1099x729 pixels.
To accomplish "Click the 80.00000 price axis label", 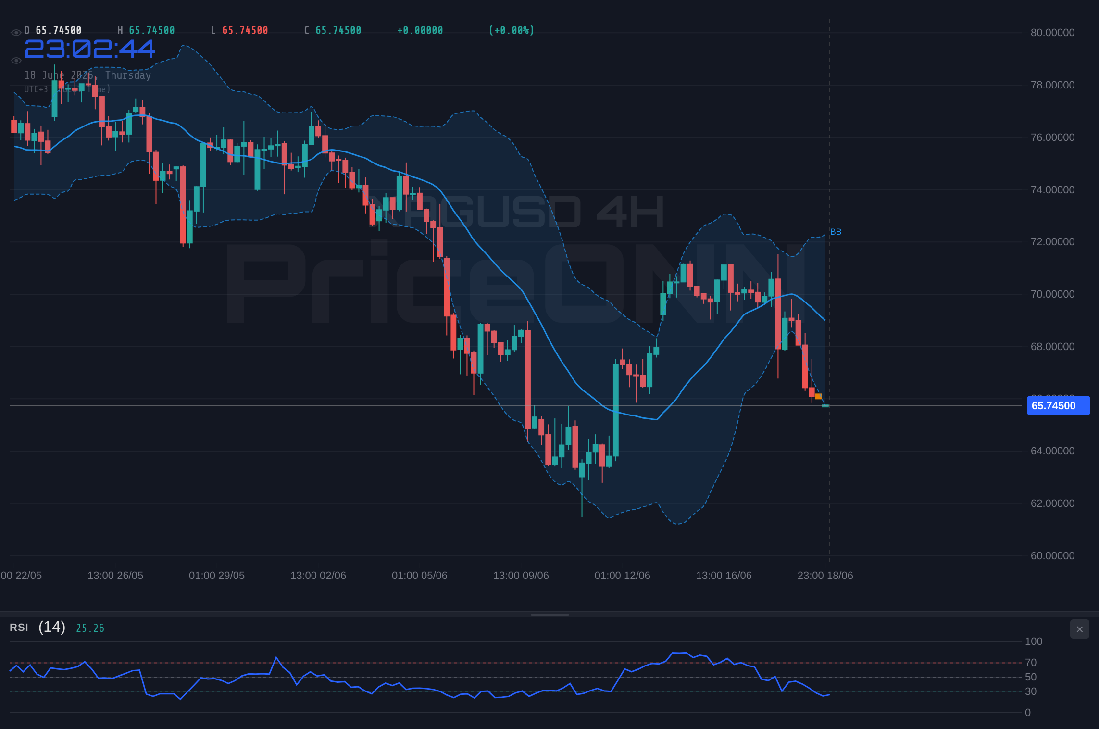I will pos(1052,33).
